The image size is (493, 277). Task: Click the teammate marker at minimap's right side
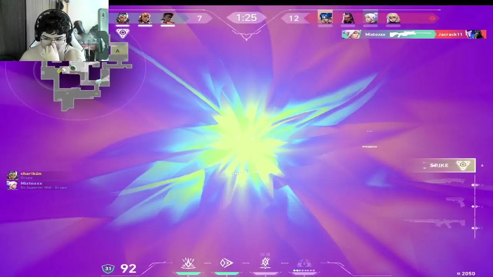[x=98, y=81]
